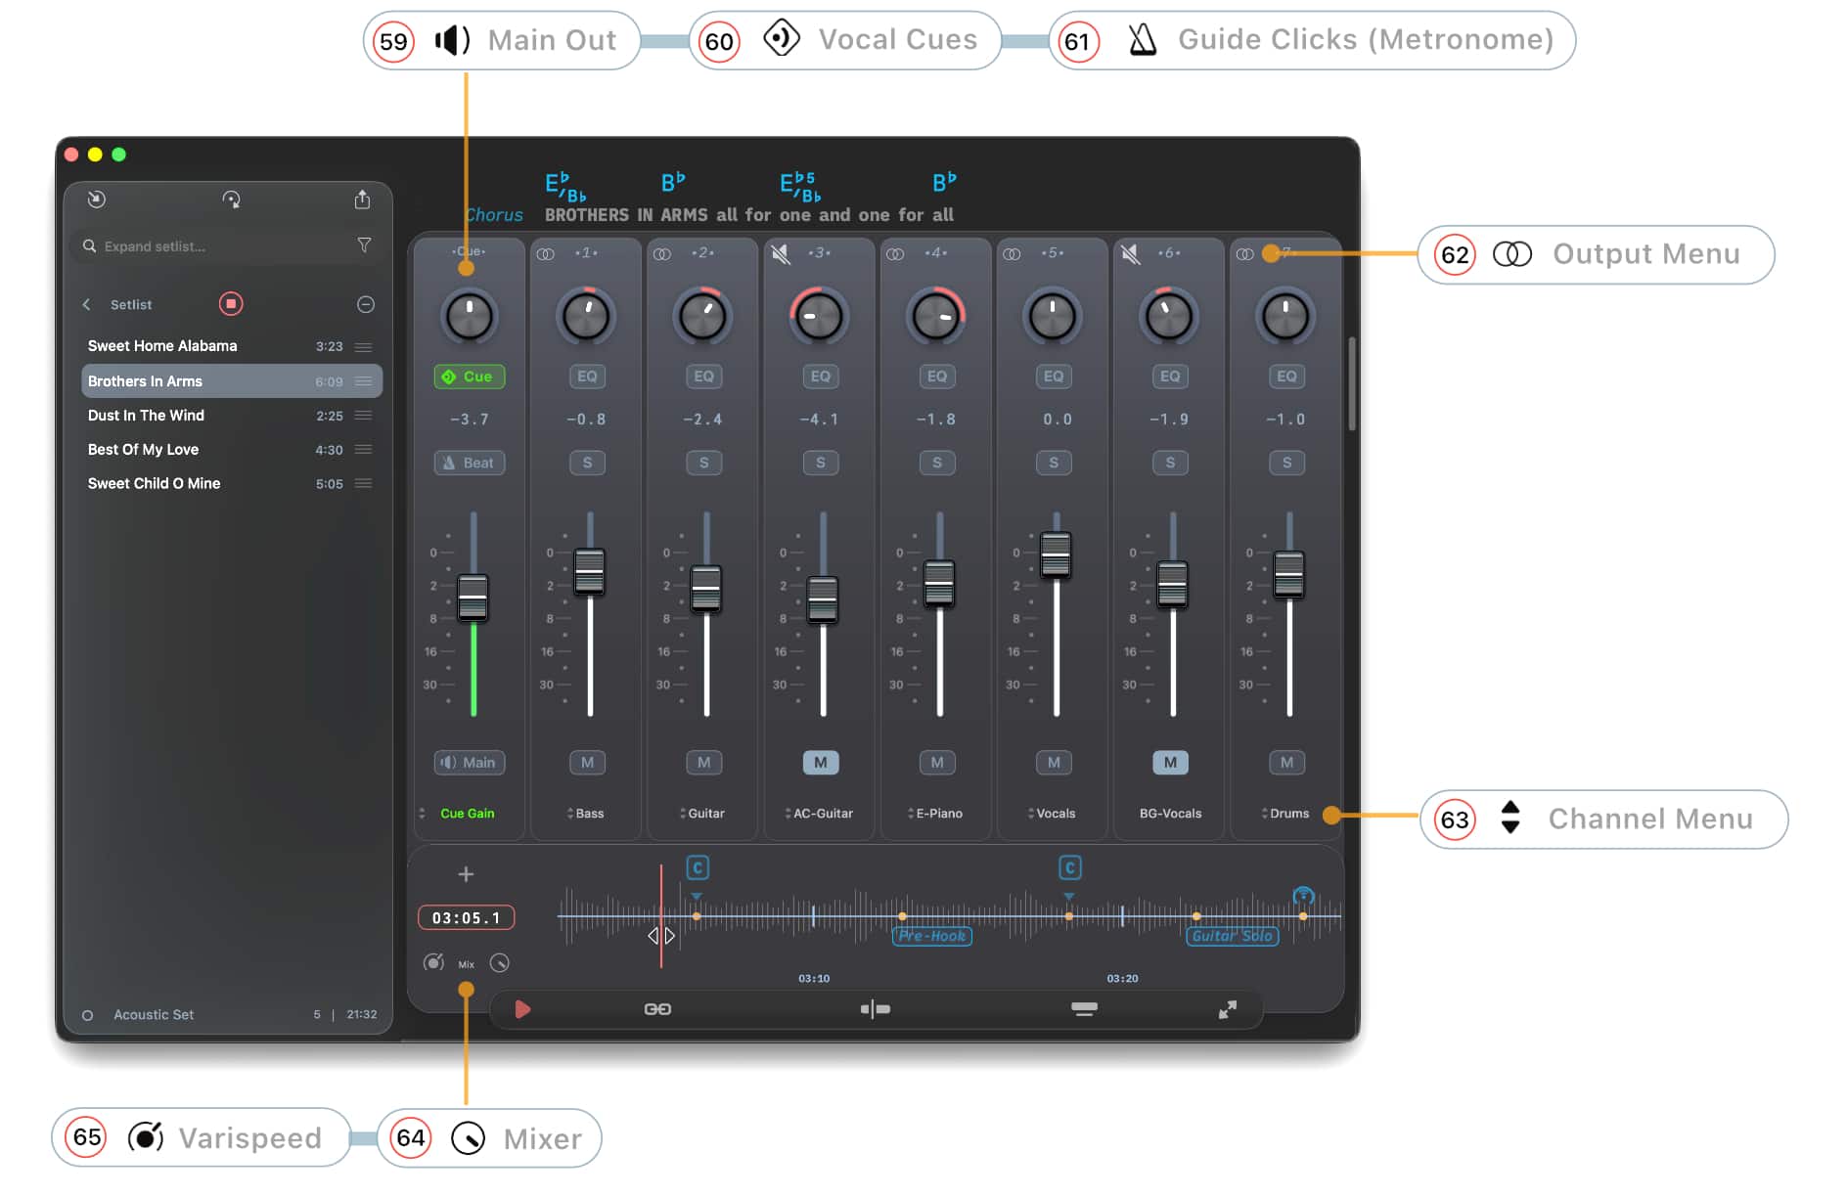Screen dimensions: 1847x1196
Task: Click the Guitar Solo marker on timeline
Action: coord(1233,937)
